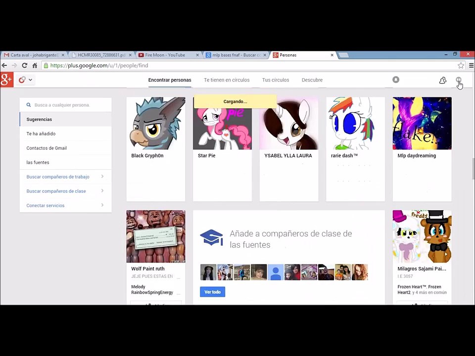The width and height of the screenshot is (475, 356).
Task: Open Buscar compañeros de clase link
Action: pyautogui.click(x=56, y=191)
